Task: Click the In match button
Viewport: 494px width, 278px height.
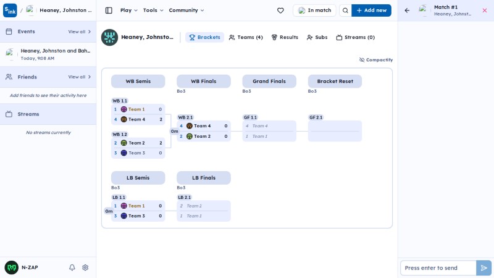Action: click(x=314, y=11)
